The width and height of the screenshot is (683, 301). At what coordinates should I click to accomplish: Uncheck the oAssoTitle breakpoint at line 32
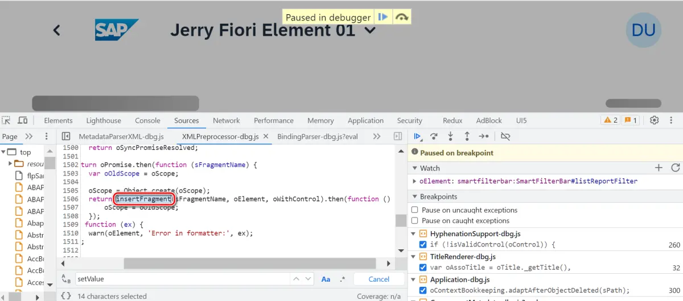[x=423, y=267]
